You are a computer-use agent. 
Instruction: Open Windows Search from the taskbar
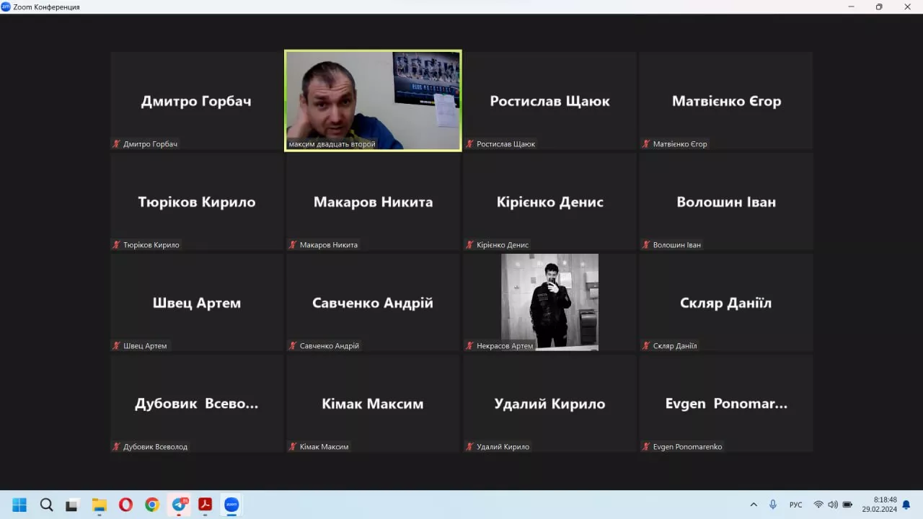(x=46, y=505)
